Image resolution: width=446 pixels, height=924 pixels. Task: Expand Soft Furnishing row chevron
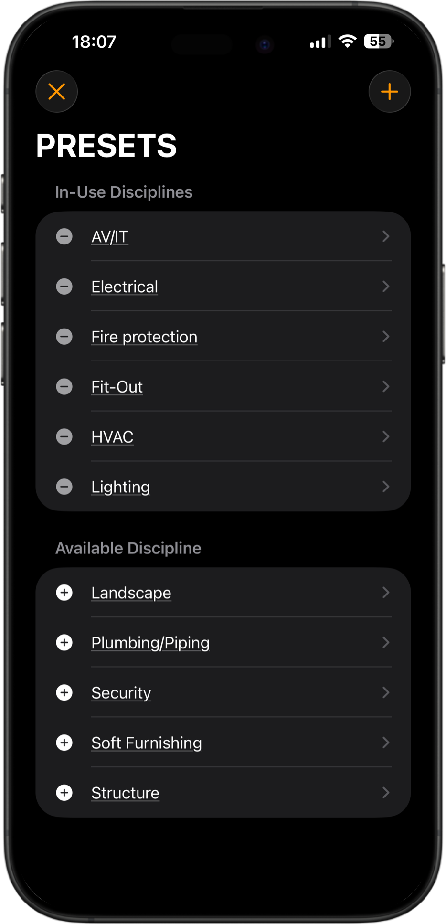tap(386, 743)
